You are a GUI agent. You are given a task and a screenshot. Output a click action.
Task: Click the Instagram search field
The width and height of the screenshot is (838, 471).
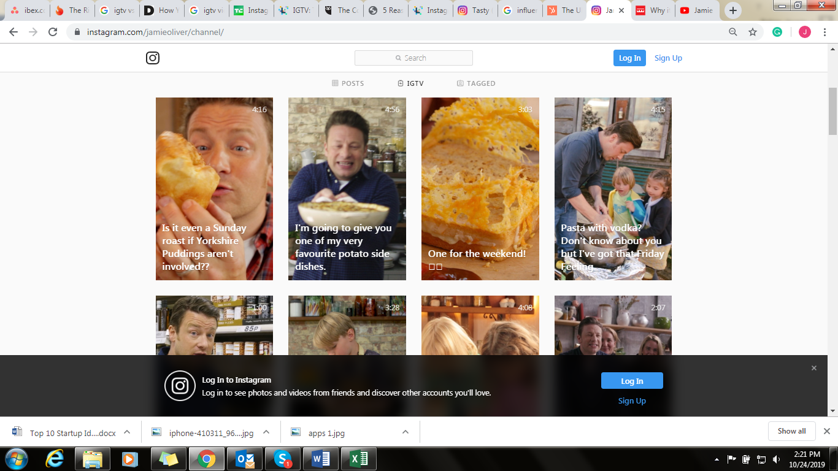click(x=413, y=58)
